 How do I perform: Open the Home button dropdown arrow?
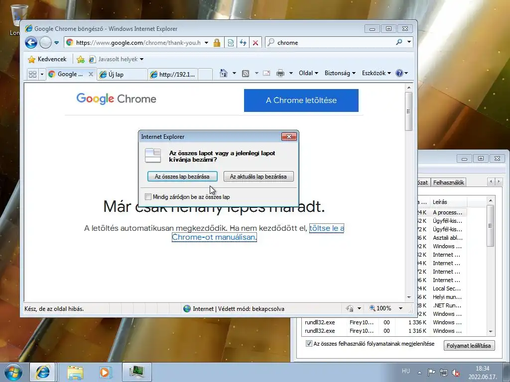(234, 73)
